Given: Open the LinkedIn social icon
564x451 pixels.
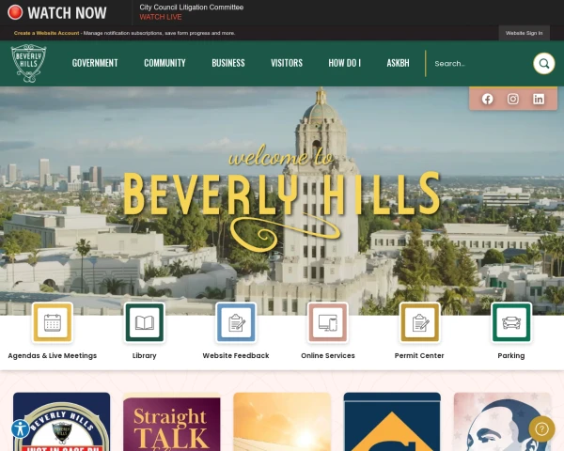Looking at the screenshot, I should tap(539, 99).
